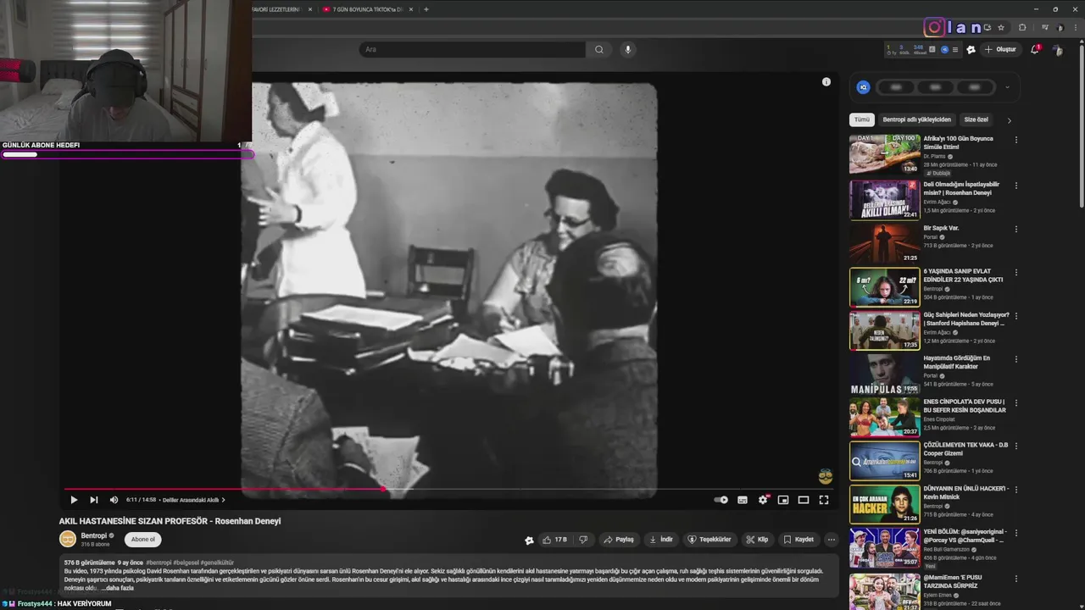Like the video with thumbs up
Screen dimensions: 1085x610
555,540
